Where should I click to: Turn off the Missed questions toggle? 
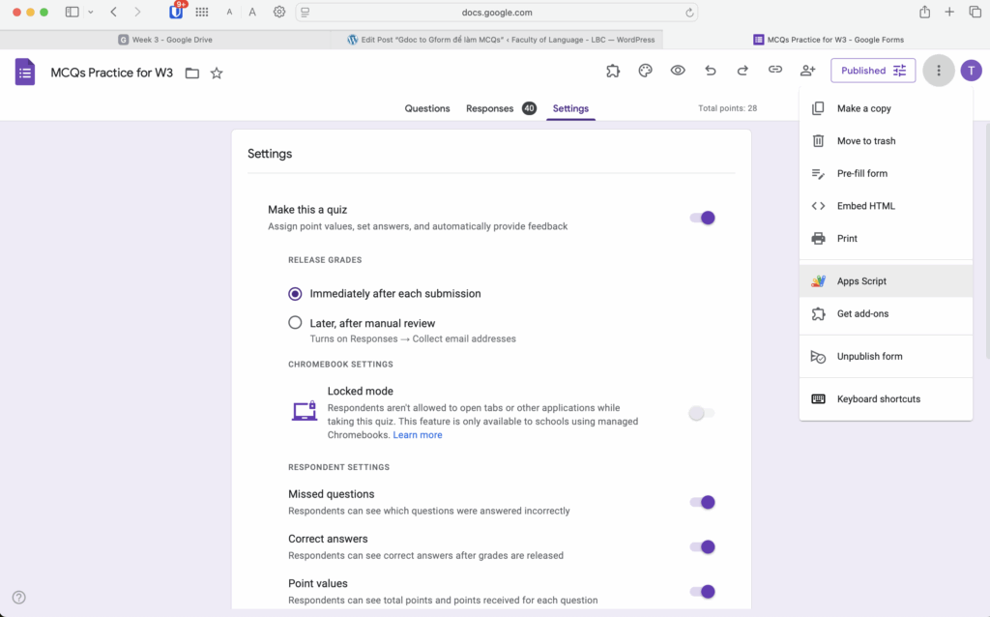(702, 502)
